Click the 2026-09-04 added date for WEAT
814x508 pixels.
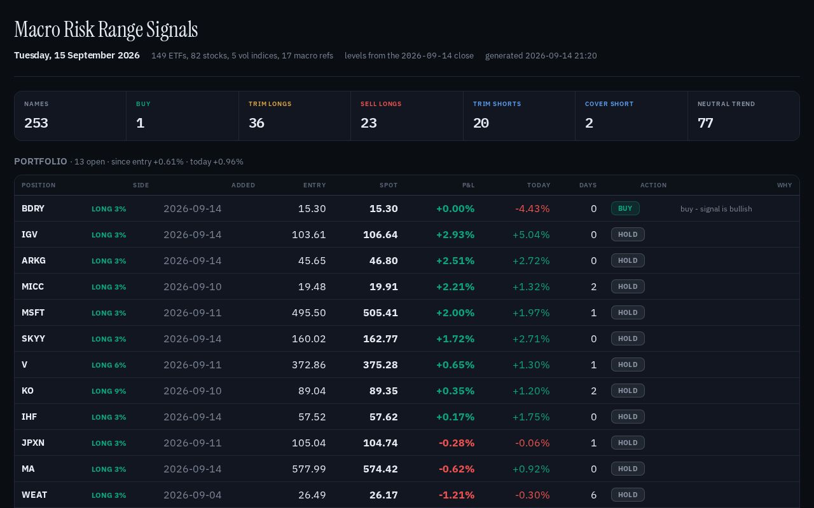click(193, 495)
